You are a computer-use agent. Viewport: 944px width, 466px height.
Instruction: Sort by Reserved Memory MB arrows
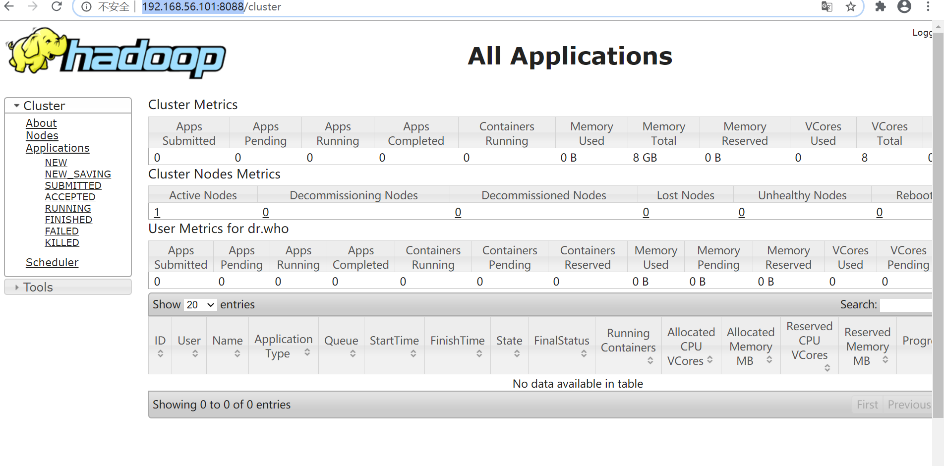(x=885, y=359)
